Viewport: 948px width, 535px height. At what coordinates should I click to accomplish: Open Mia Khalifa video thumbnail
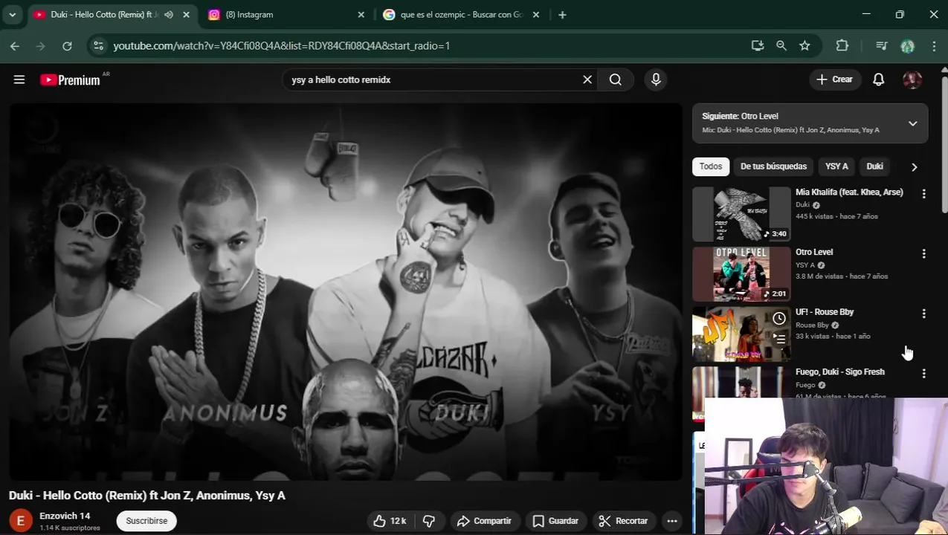click(x=741, y=214)
